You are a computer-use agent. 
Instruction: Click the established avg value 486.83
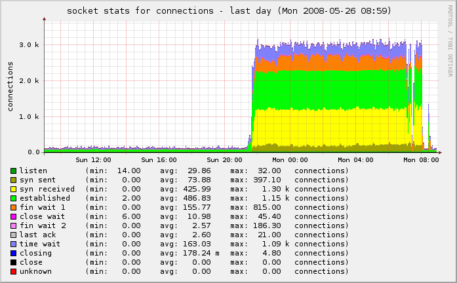[x=197, y=199]
